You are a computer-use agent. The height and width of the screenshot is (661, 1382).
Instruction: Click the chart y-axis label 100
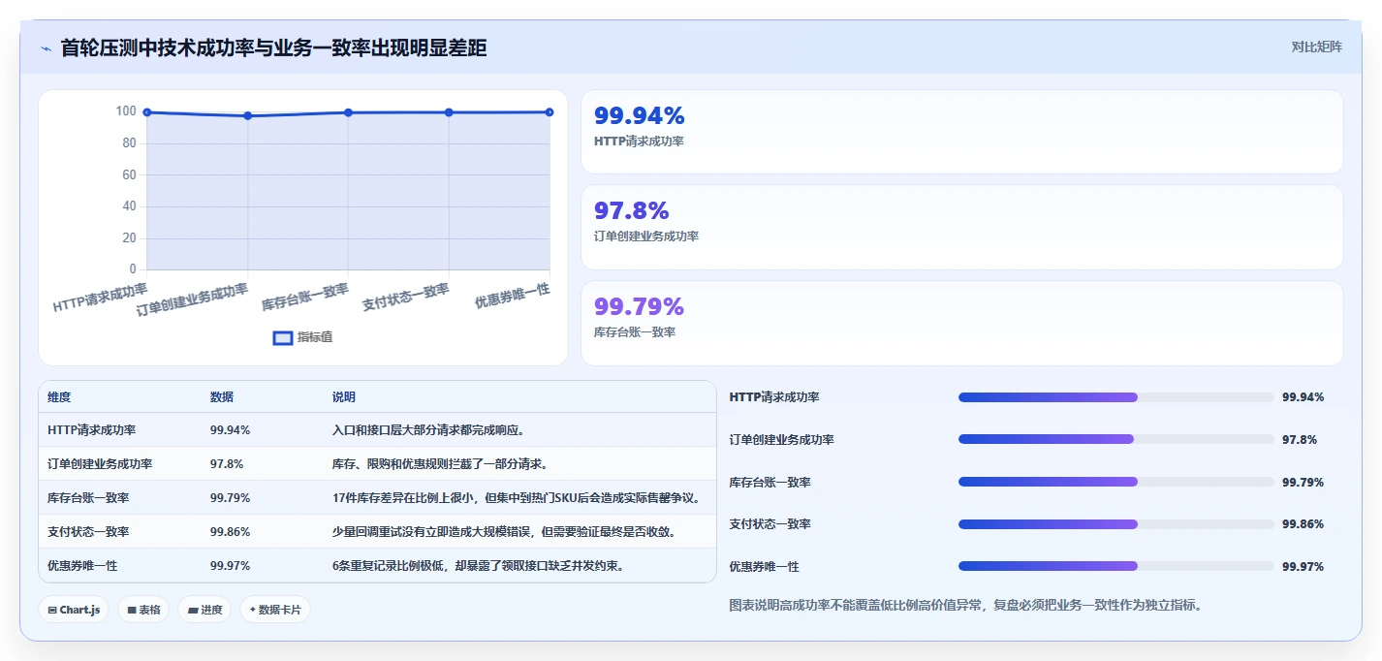coord(126,111)
